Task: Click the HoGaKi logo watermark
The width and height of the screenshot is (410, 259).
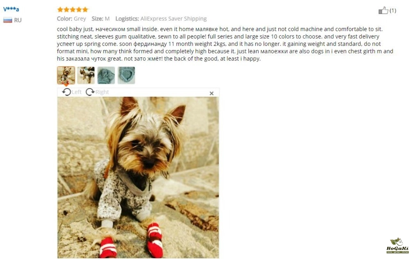Action: [397, 245]
